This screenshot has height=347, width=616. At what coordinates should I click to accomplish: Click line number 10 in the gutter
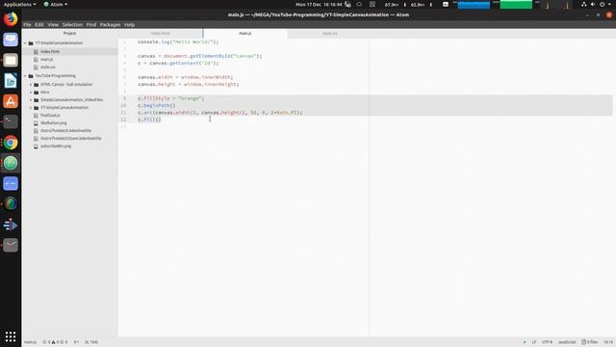123,105
